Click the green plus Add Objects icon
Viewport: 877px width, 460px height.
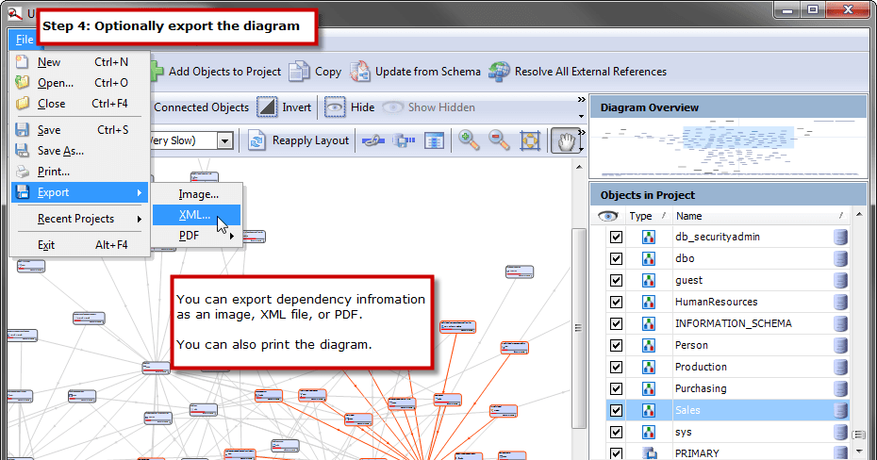tap(157, 72)
